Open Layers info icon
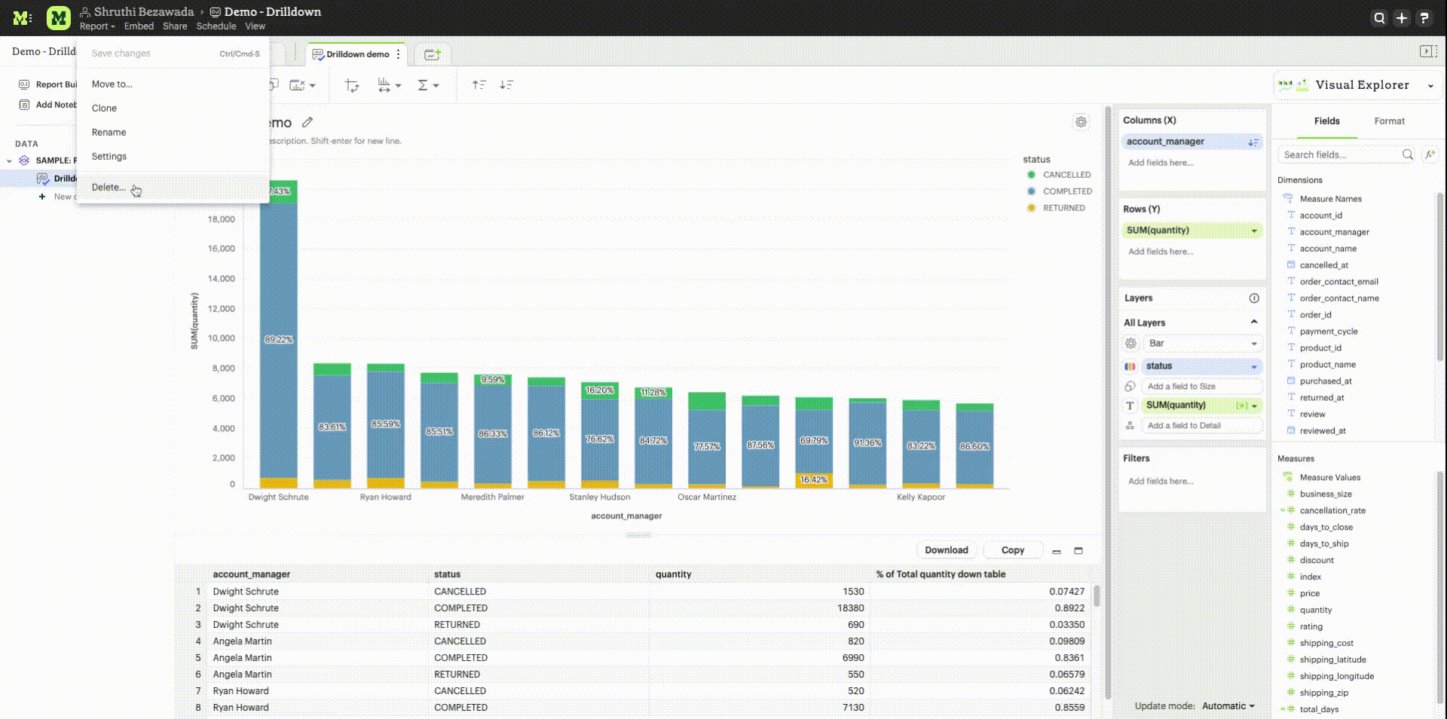1447x719 pixels. tap(1254, 298)
